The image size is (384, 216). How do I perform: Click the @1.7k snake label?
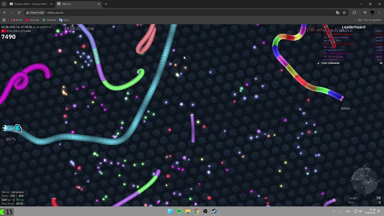pos(11,139)
